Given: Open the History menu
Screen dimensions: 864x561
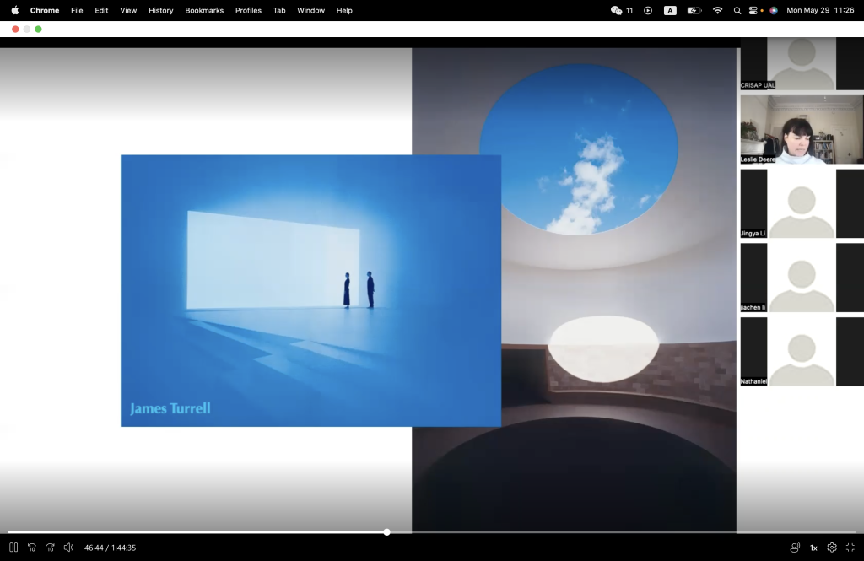Looking at the screenshot, I should point(161,10).
